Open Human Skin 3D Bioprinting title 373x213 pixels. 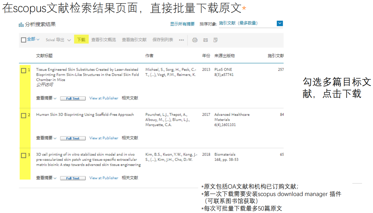click(x=85, y=115)
